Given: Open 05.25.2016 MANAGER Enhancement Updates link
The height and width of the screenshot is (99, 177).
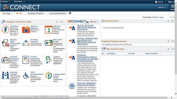Looking at the screenshot, I should point(87,84).
